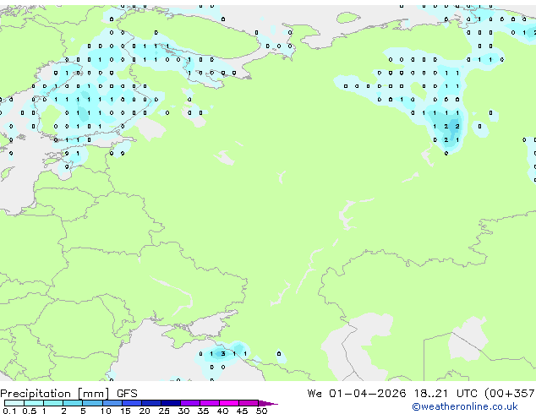
Task: Click the '30' legend scale label
Action: [183, 411]
